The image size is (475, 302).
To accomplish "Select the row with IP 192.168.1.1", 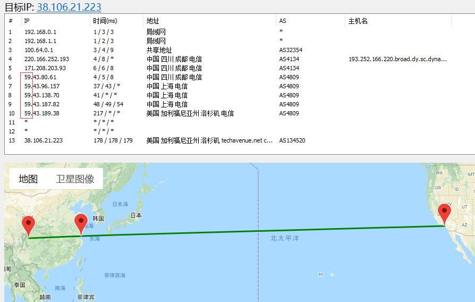I will pos(40,41).
